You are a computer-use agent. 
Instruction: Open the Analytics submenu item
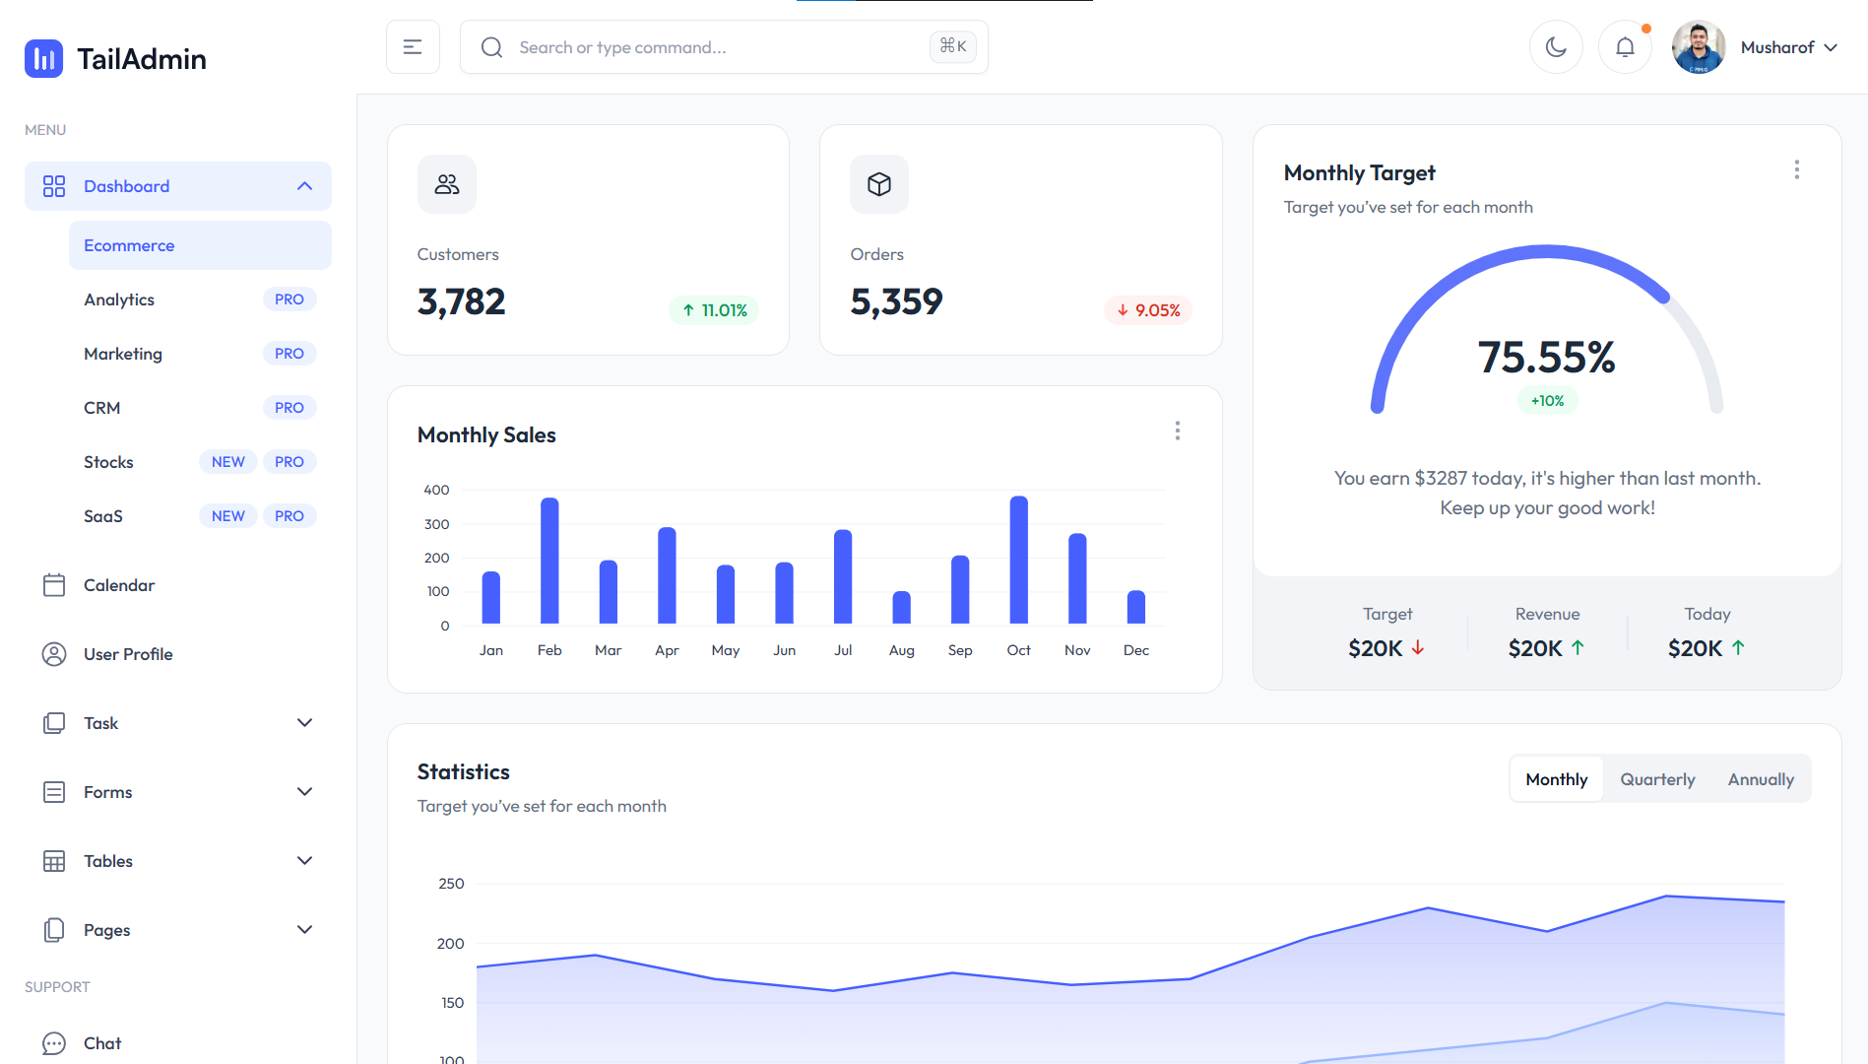[200, 299]
